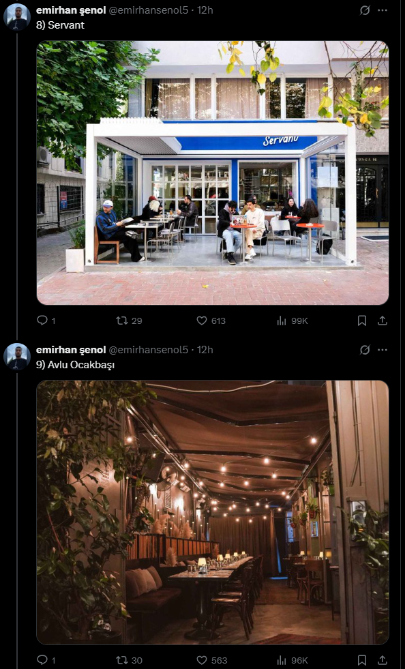Share the Avlu Ocakbaşı tweet
This screenshot has width=405, height=669.
pyautogui.click(x=382, y=660)
